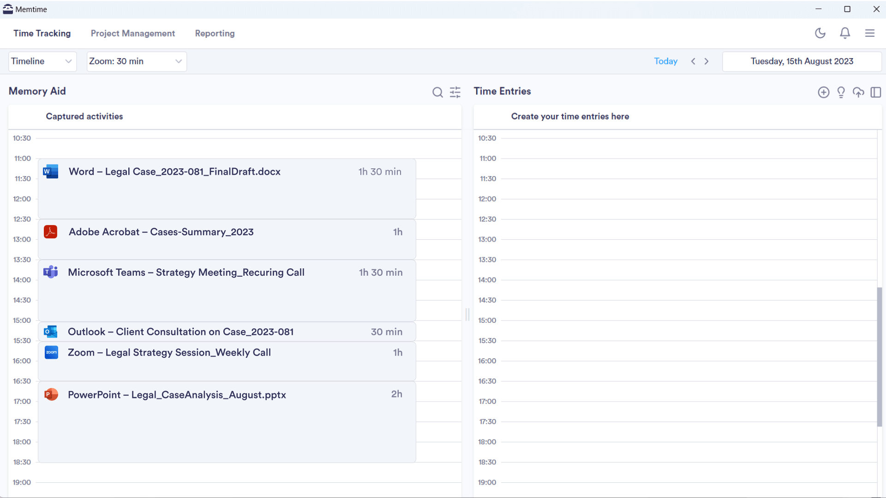
Task: Open the date picker field
Action: (802, 61)
